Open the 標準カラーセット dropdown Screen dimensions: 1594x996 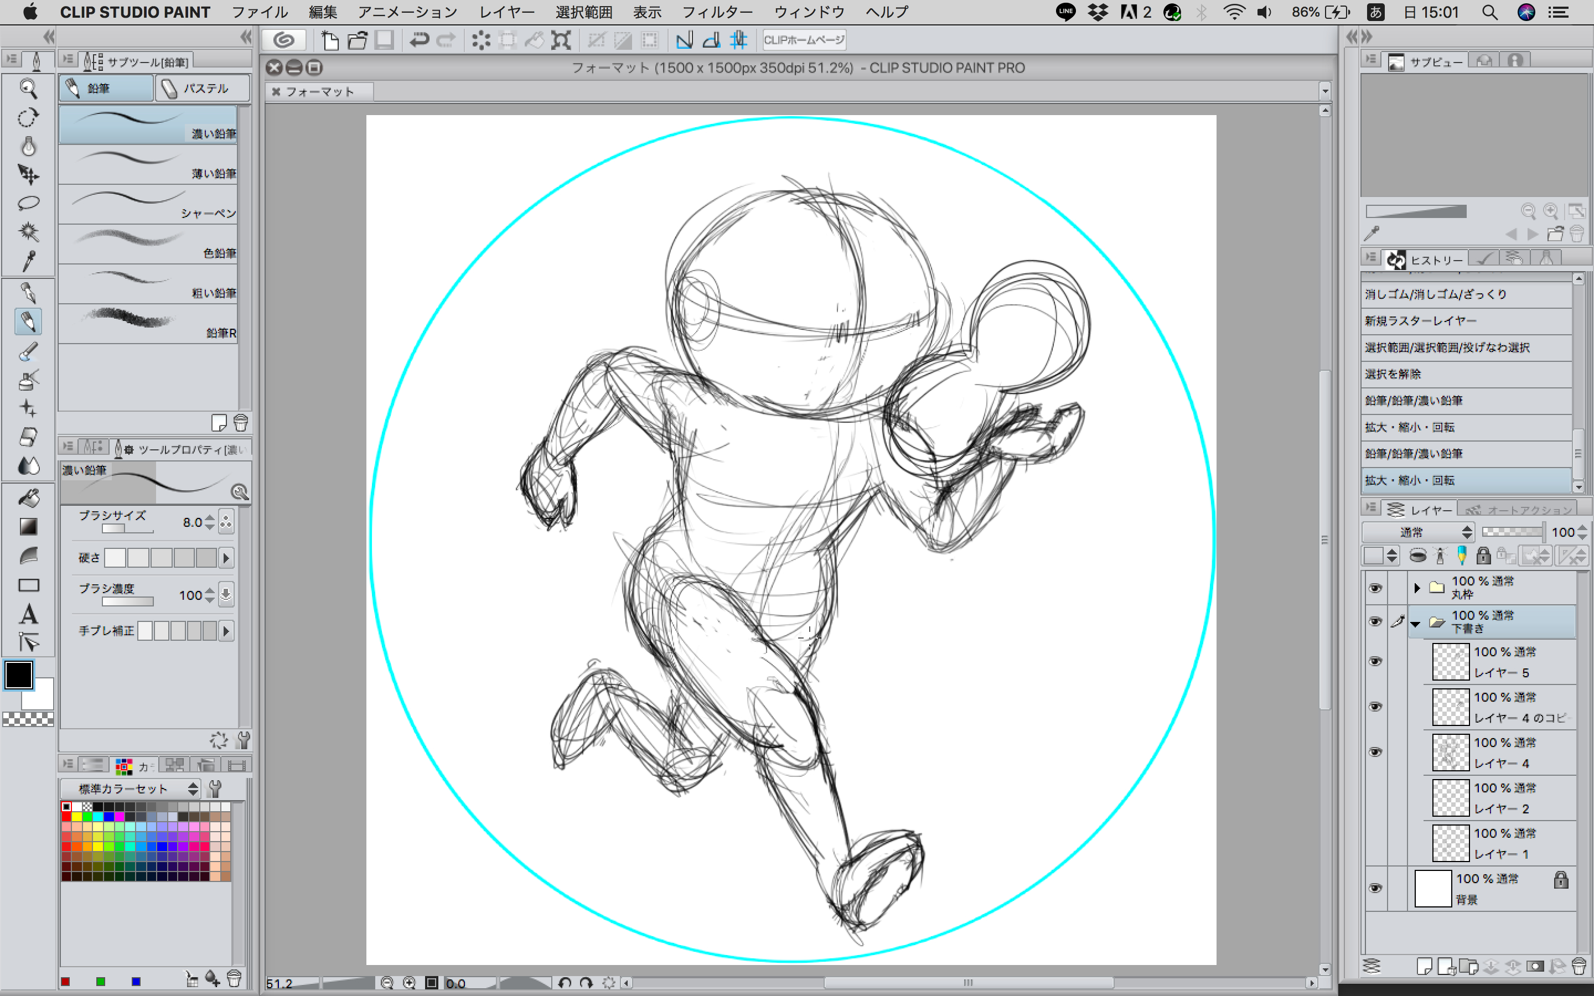[x=131, y=788]
